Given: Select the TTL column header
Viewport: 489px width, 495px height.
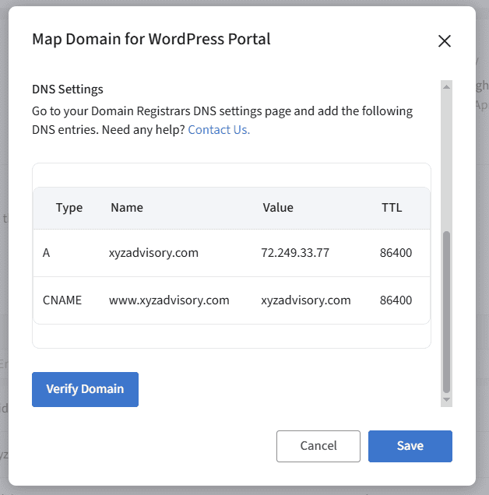Looking at the screenshot, I should click(392, 208).
